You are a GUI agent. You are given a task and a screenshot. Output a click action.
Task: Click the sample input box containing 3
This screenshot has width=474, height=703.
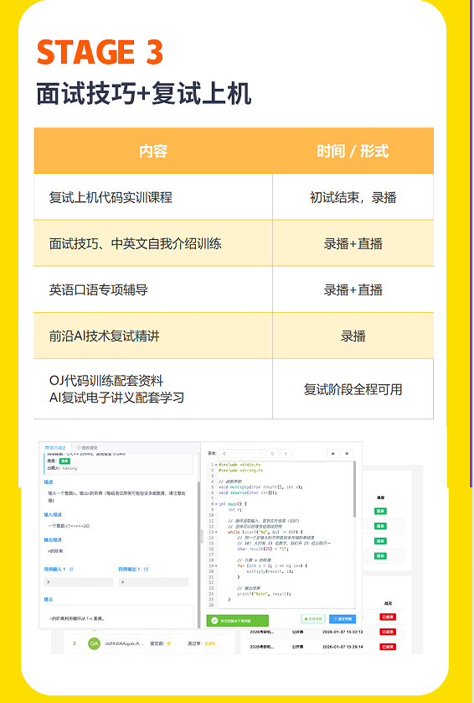pyautogui.click(x=79, y=582)
